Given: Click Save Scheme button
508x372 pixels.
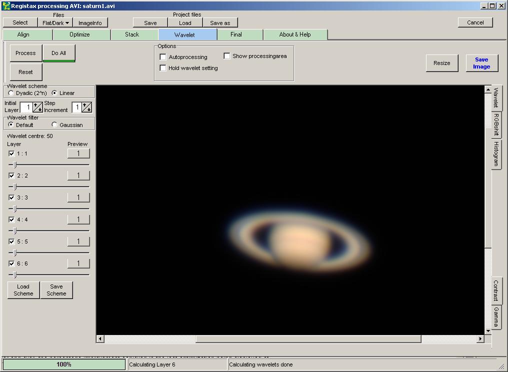Looking at the screenshot, I should click(56, 290).
